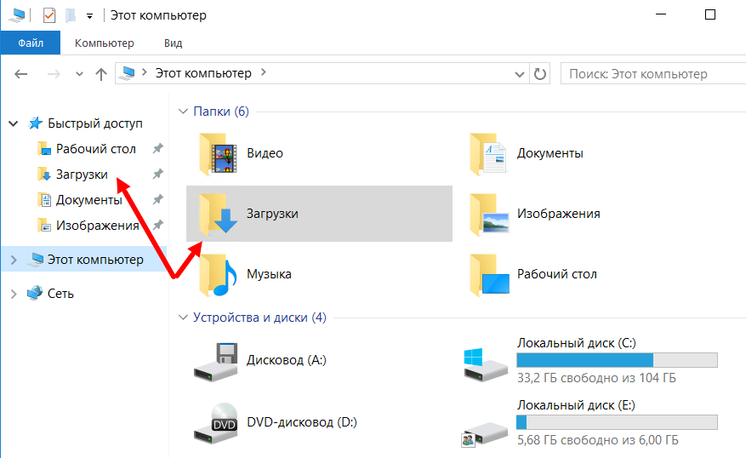Screen dimensions: 746x458
Task: Open the DVD-дисковод (D:) drive
Action: [216, 421]
